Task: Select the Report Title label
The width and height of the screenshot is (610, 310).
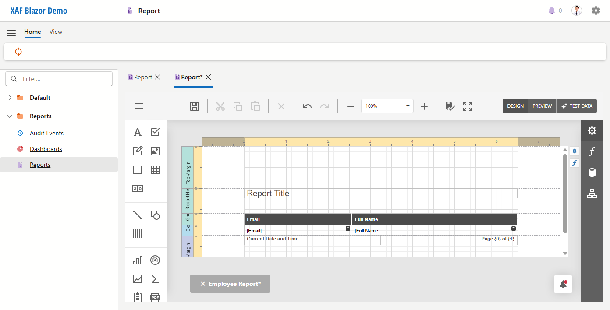Action: tap(381, 194)
